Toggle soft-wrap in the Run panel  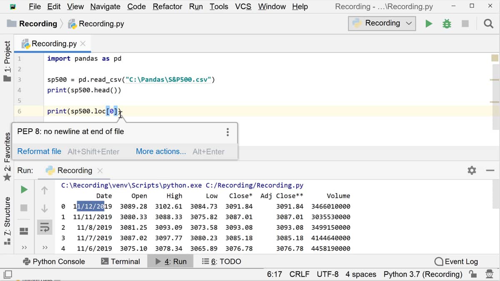coord(45,227)
